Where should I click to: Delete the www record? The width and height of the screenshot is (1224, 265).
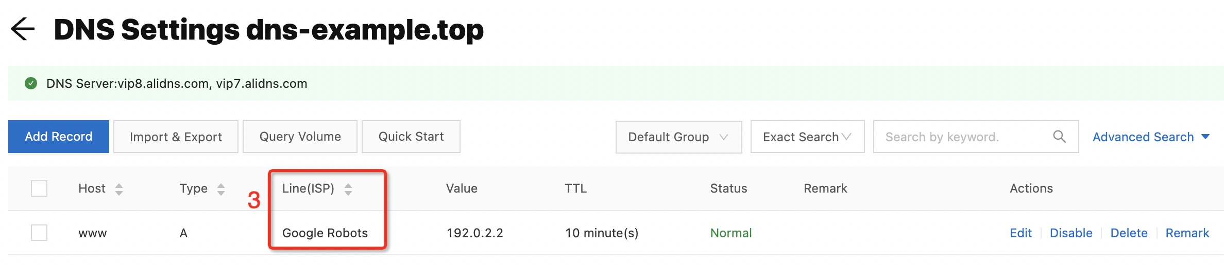[1129, 233]
